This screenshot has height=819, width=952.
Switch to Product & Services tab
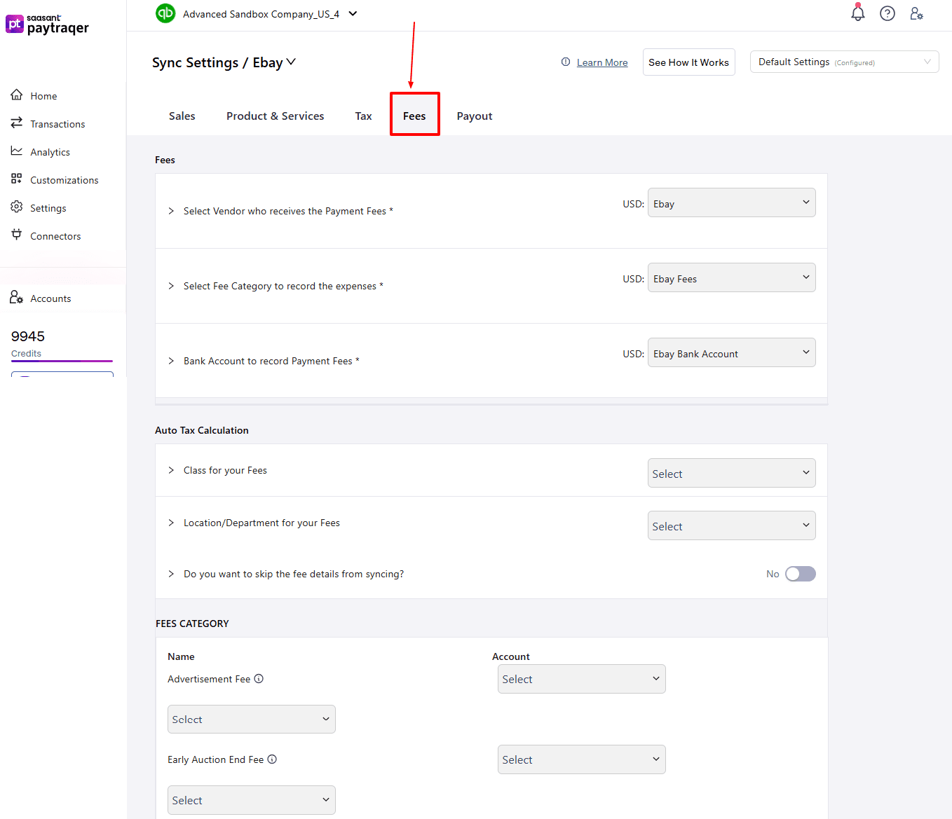(276, 116)
